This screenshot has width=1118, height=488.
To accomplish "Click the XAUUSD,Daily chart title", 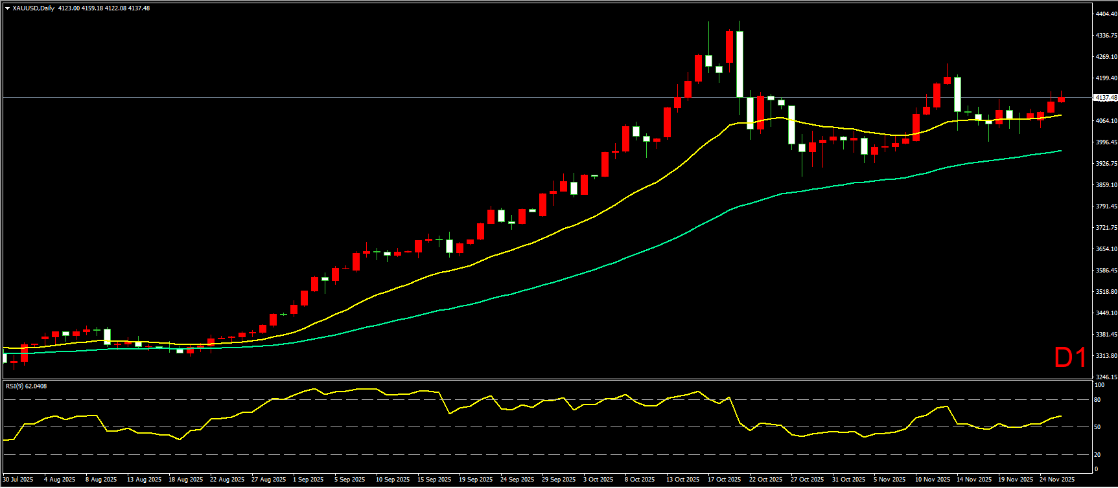I will 34,8.
